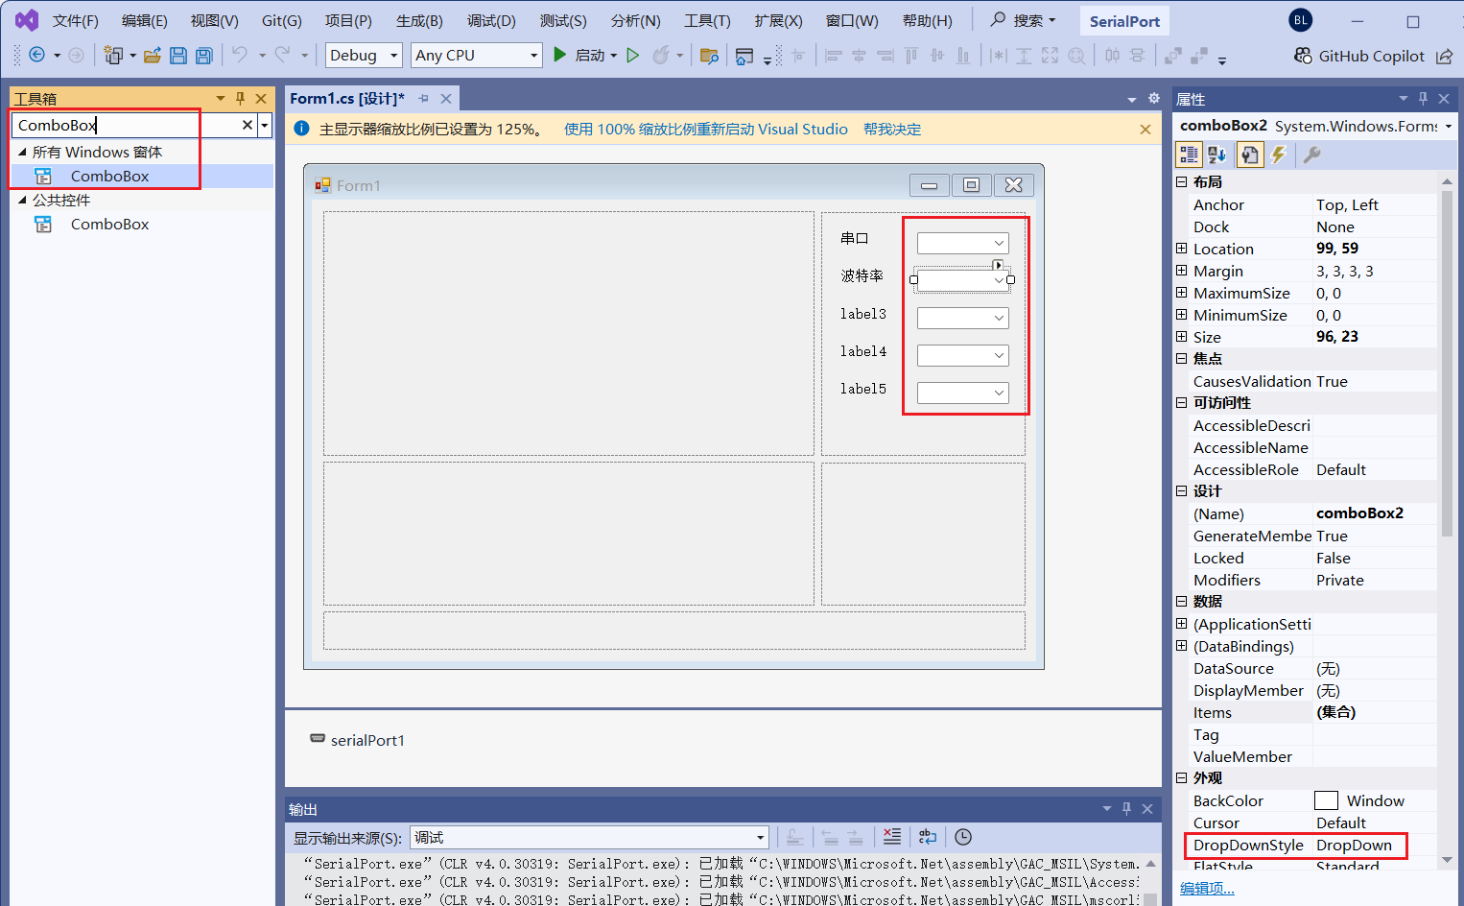Open the 调试(D) menu

point(491,20)
